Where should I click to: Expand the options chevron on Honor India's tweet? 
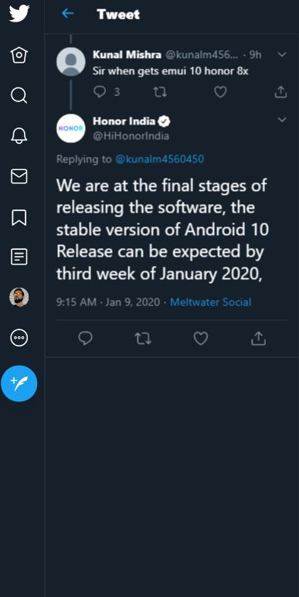pyautogui.click(x=282, y=120)
